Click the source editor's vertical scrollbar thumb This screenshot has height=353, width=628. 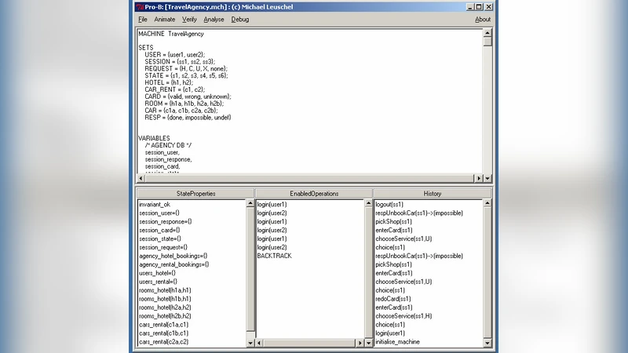pos(487,42)
